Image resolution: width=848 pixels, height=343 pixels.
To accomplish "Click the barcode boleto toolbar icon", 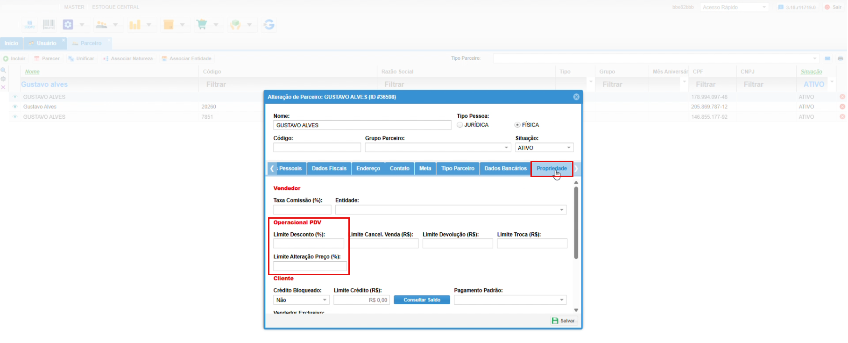I will click(49, 24).
